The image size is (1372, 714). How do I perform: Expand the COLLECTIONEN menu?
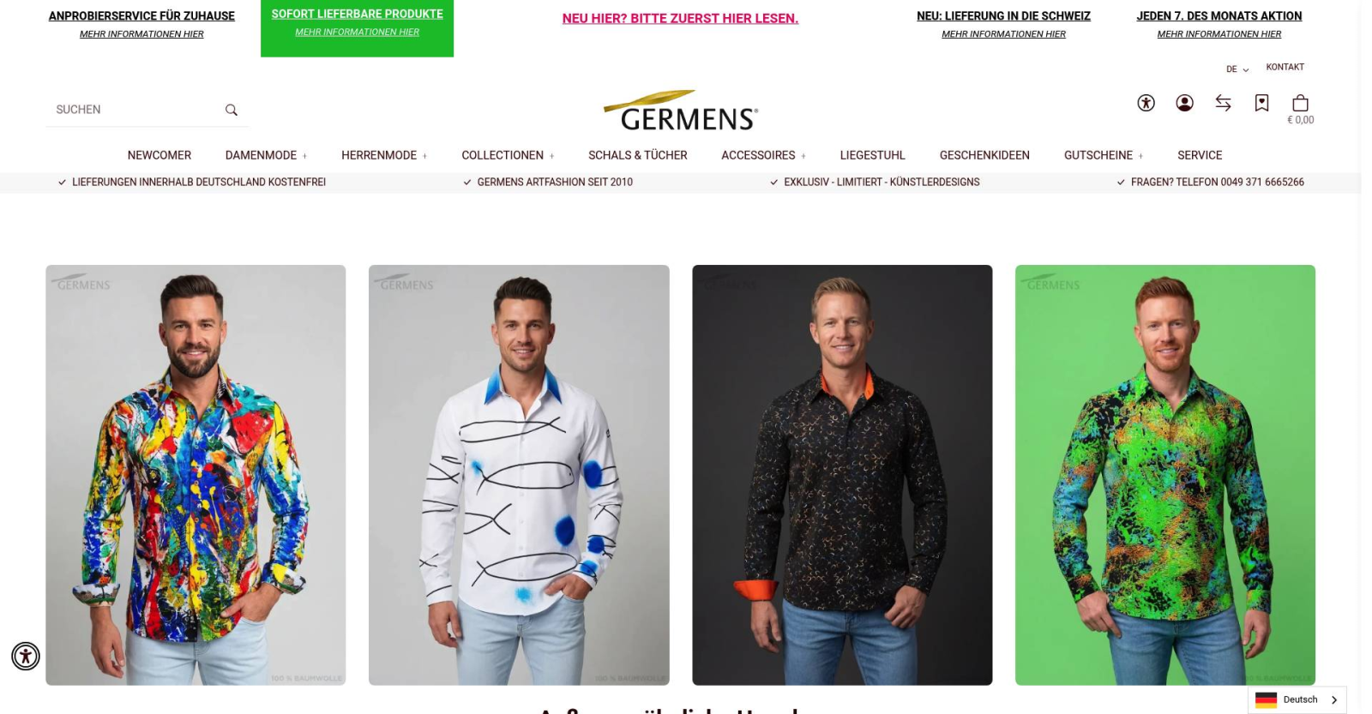(x=508, y=155)
